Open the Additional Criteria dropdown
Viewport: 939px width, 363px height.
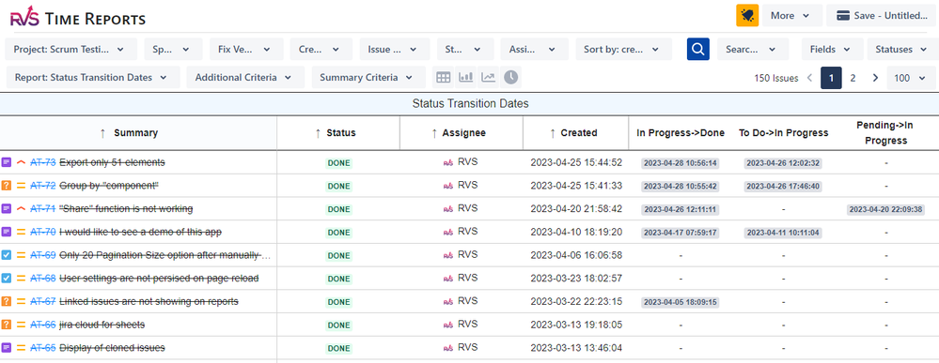click(x=245, y=77)
